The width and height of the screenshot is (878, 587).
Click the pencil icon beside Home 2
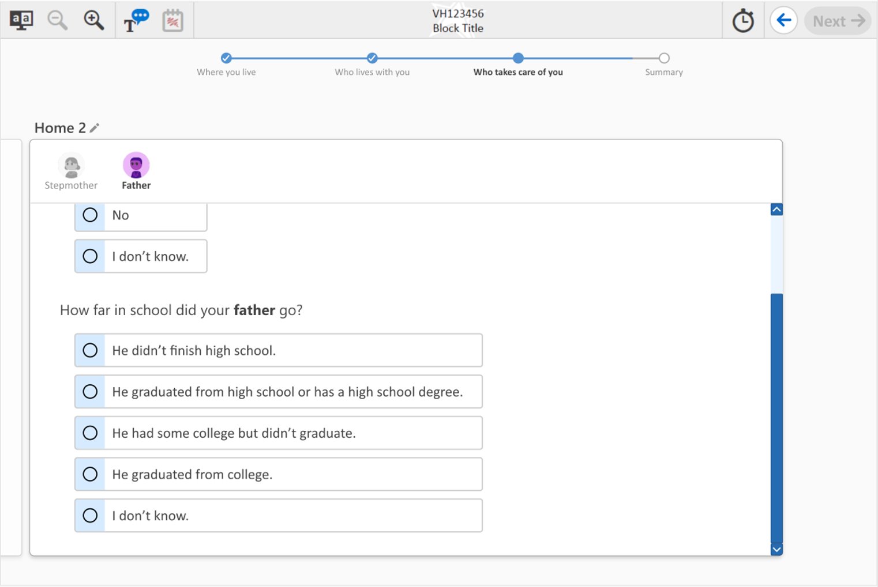[95, 128]
